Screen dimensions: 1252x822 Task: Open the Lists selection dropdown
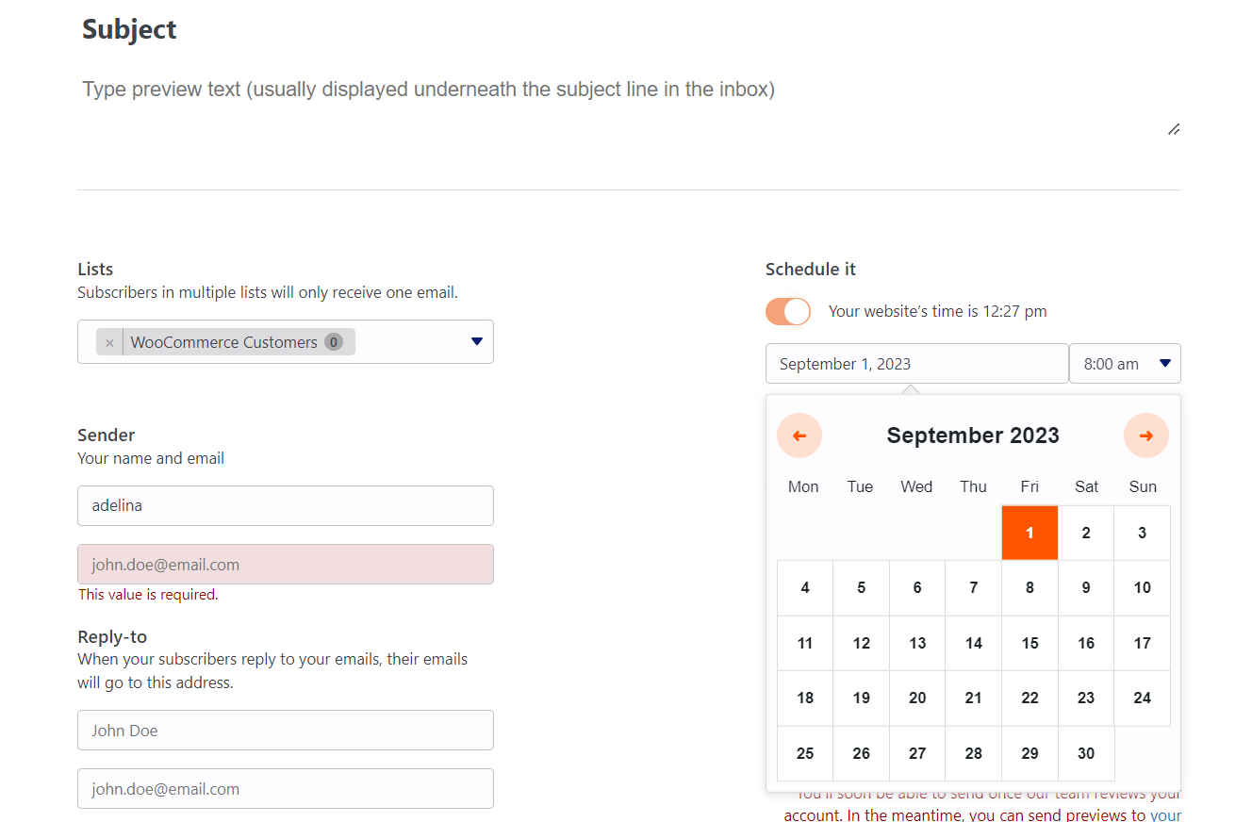(476, 341)
